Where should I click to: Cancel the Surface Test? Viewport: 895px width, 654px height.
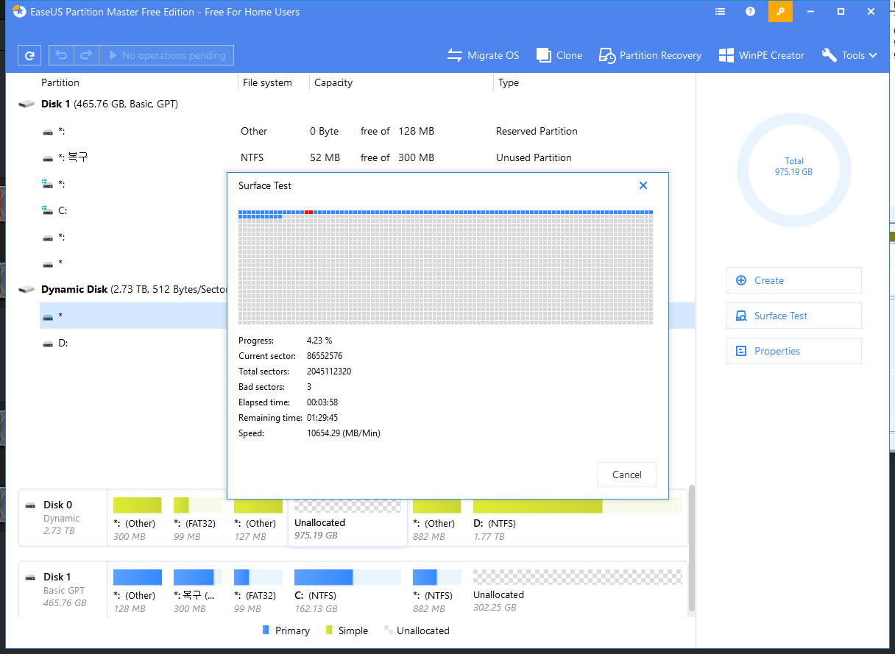pyautogui.click(x=627, y=474)
